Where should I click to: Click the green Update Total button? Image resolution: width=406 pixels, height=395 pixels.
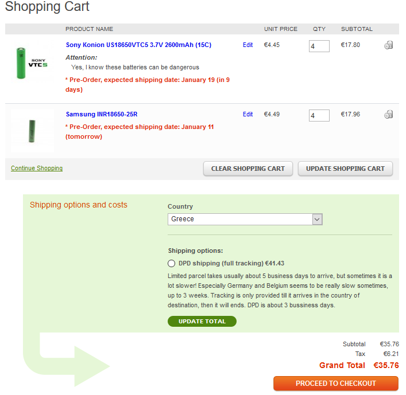202,321
